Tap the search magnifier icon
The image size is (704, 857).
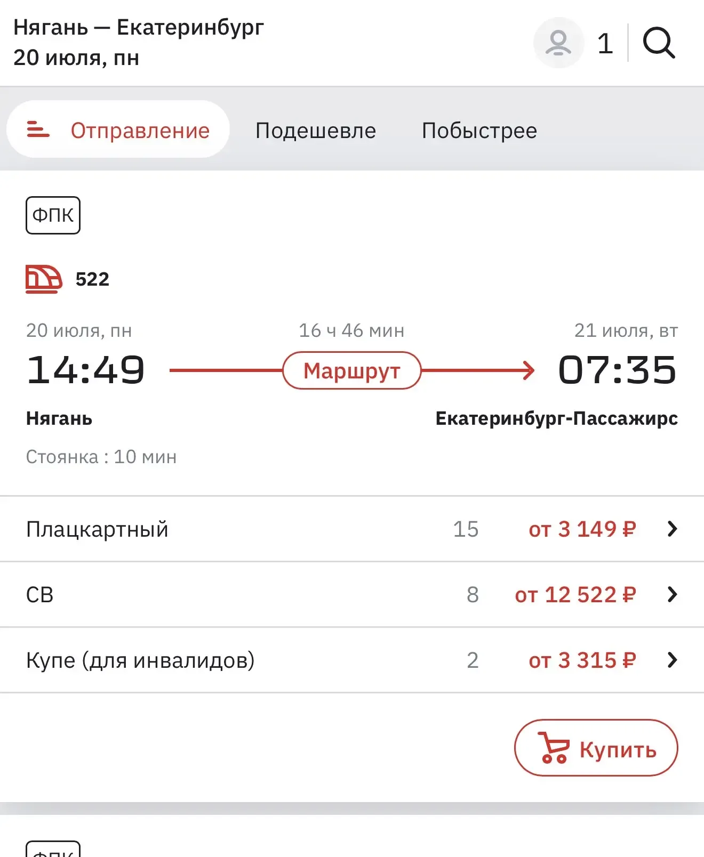(659, 43)
